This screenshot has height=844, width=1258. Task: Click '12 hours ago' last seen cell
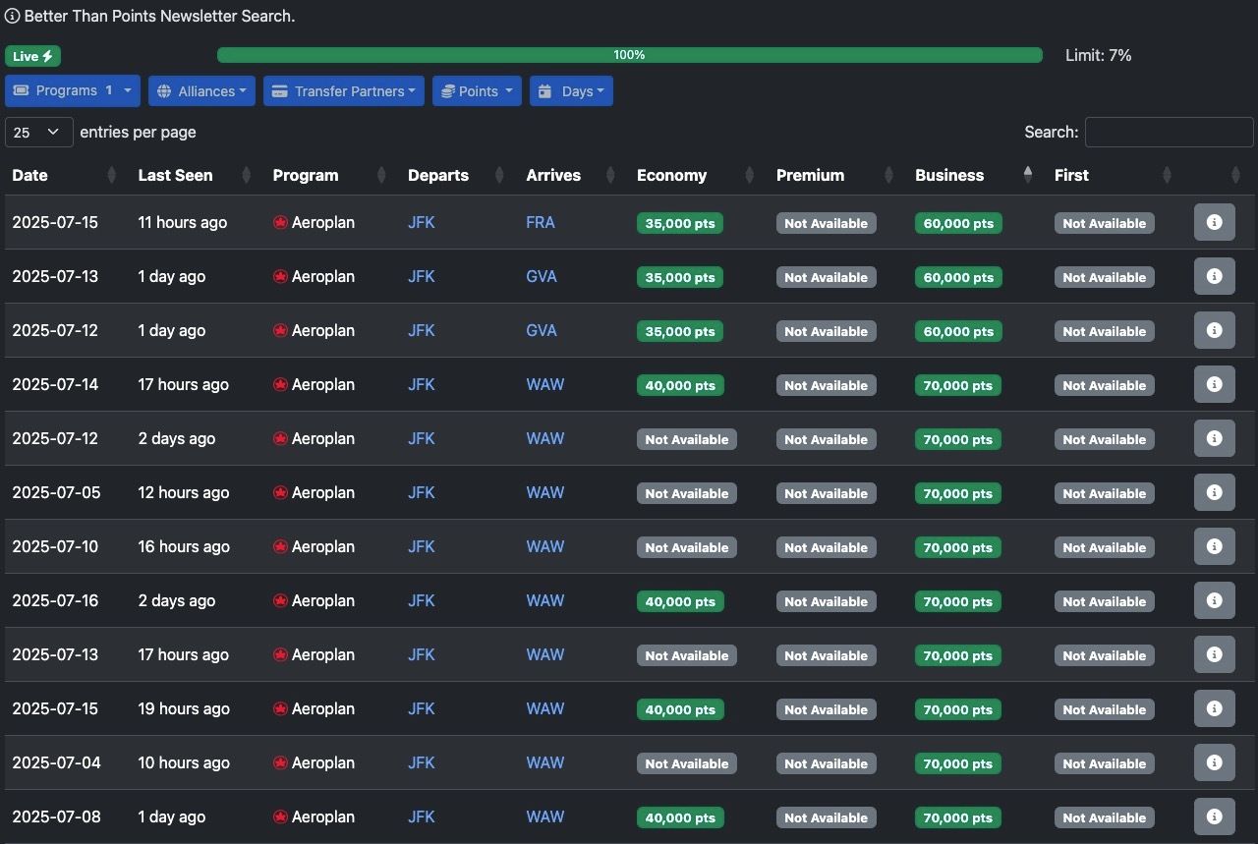184,493
